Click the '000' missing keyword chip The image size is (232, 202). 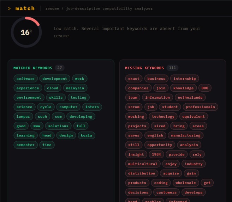pos(205,88)
